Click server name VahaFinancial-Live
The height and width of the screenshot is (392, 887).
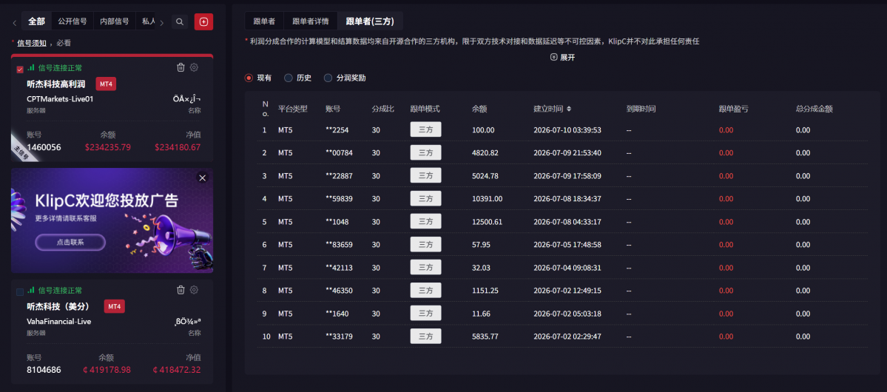point(59,321)
